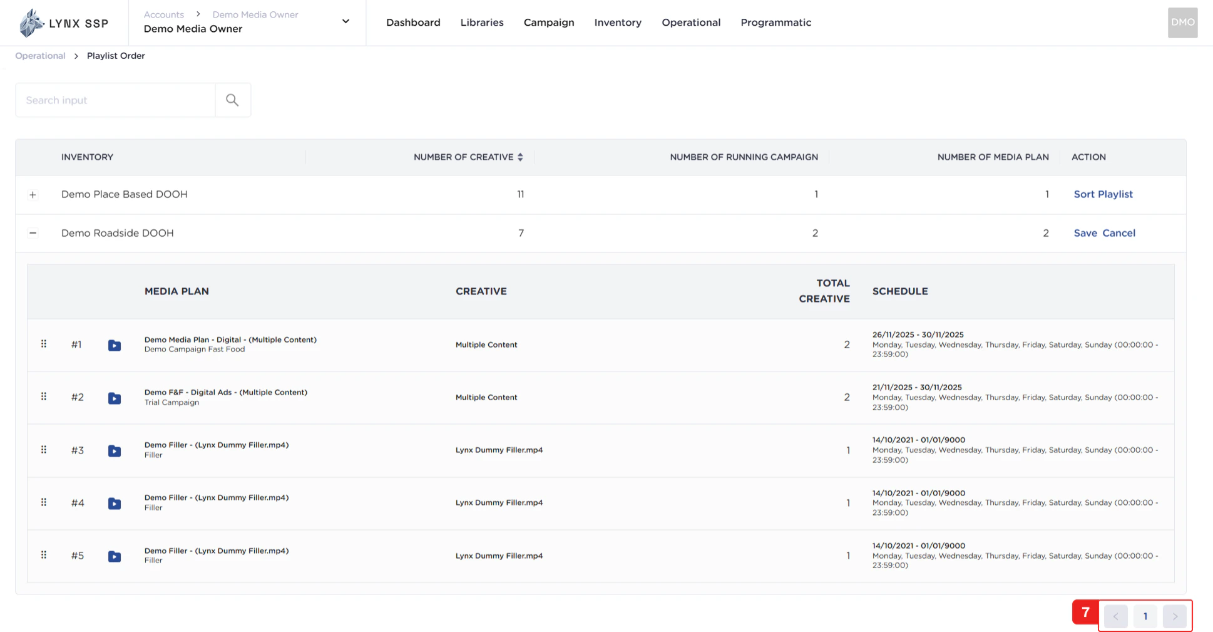1213x632 pixels.
Task: Click the next page arrow in pagination
Action: (x=1175, y=616)
